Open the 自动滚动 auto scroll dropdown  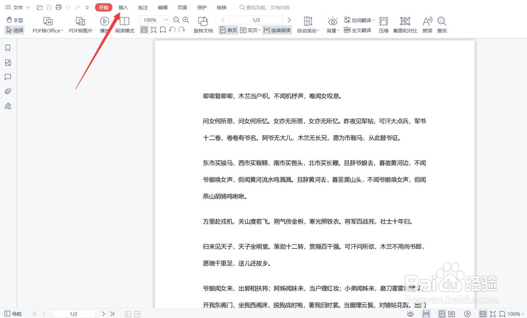point(308,25)
